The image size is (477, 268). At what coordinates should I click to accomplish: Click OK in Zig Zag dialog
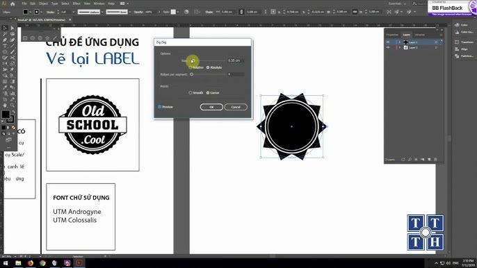211,107
